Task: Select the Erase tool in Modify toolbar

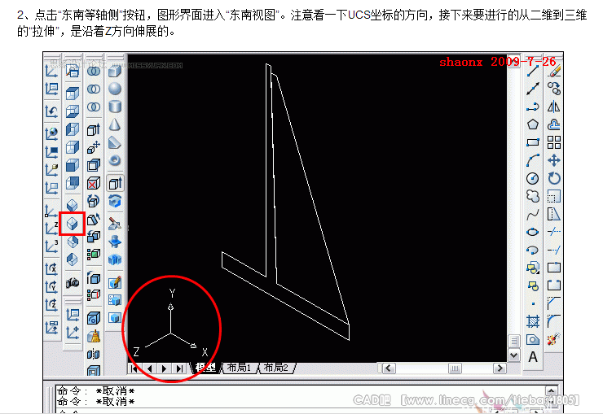Action: coord(554,71)
